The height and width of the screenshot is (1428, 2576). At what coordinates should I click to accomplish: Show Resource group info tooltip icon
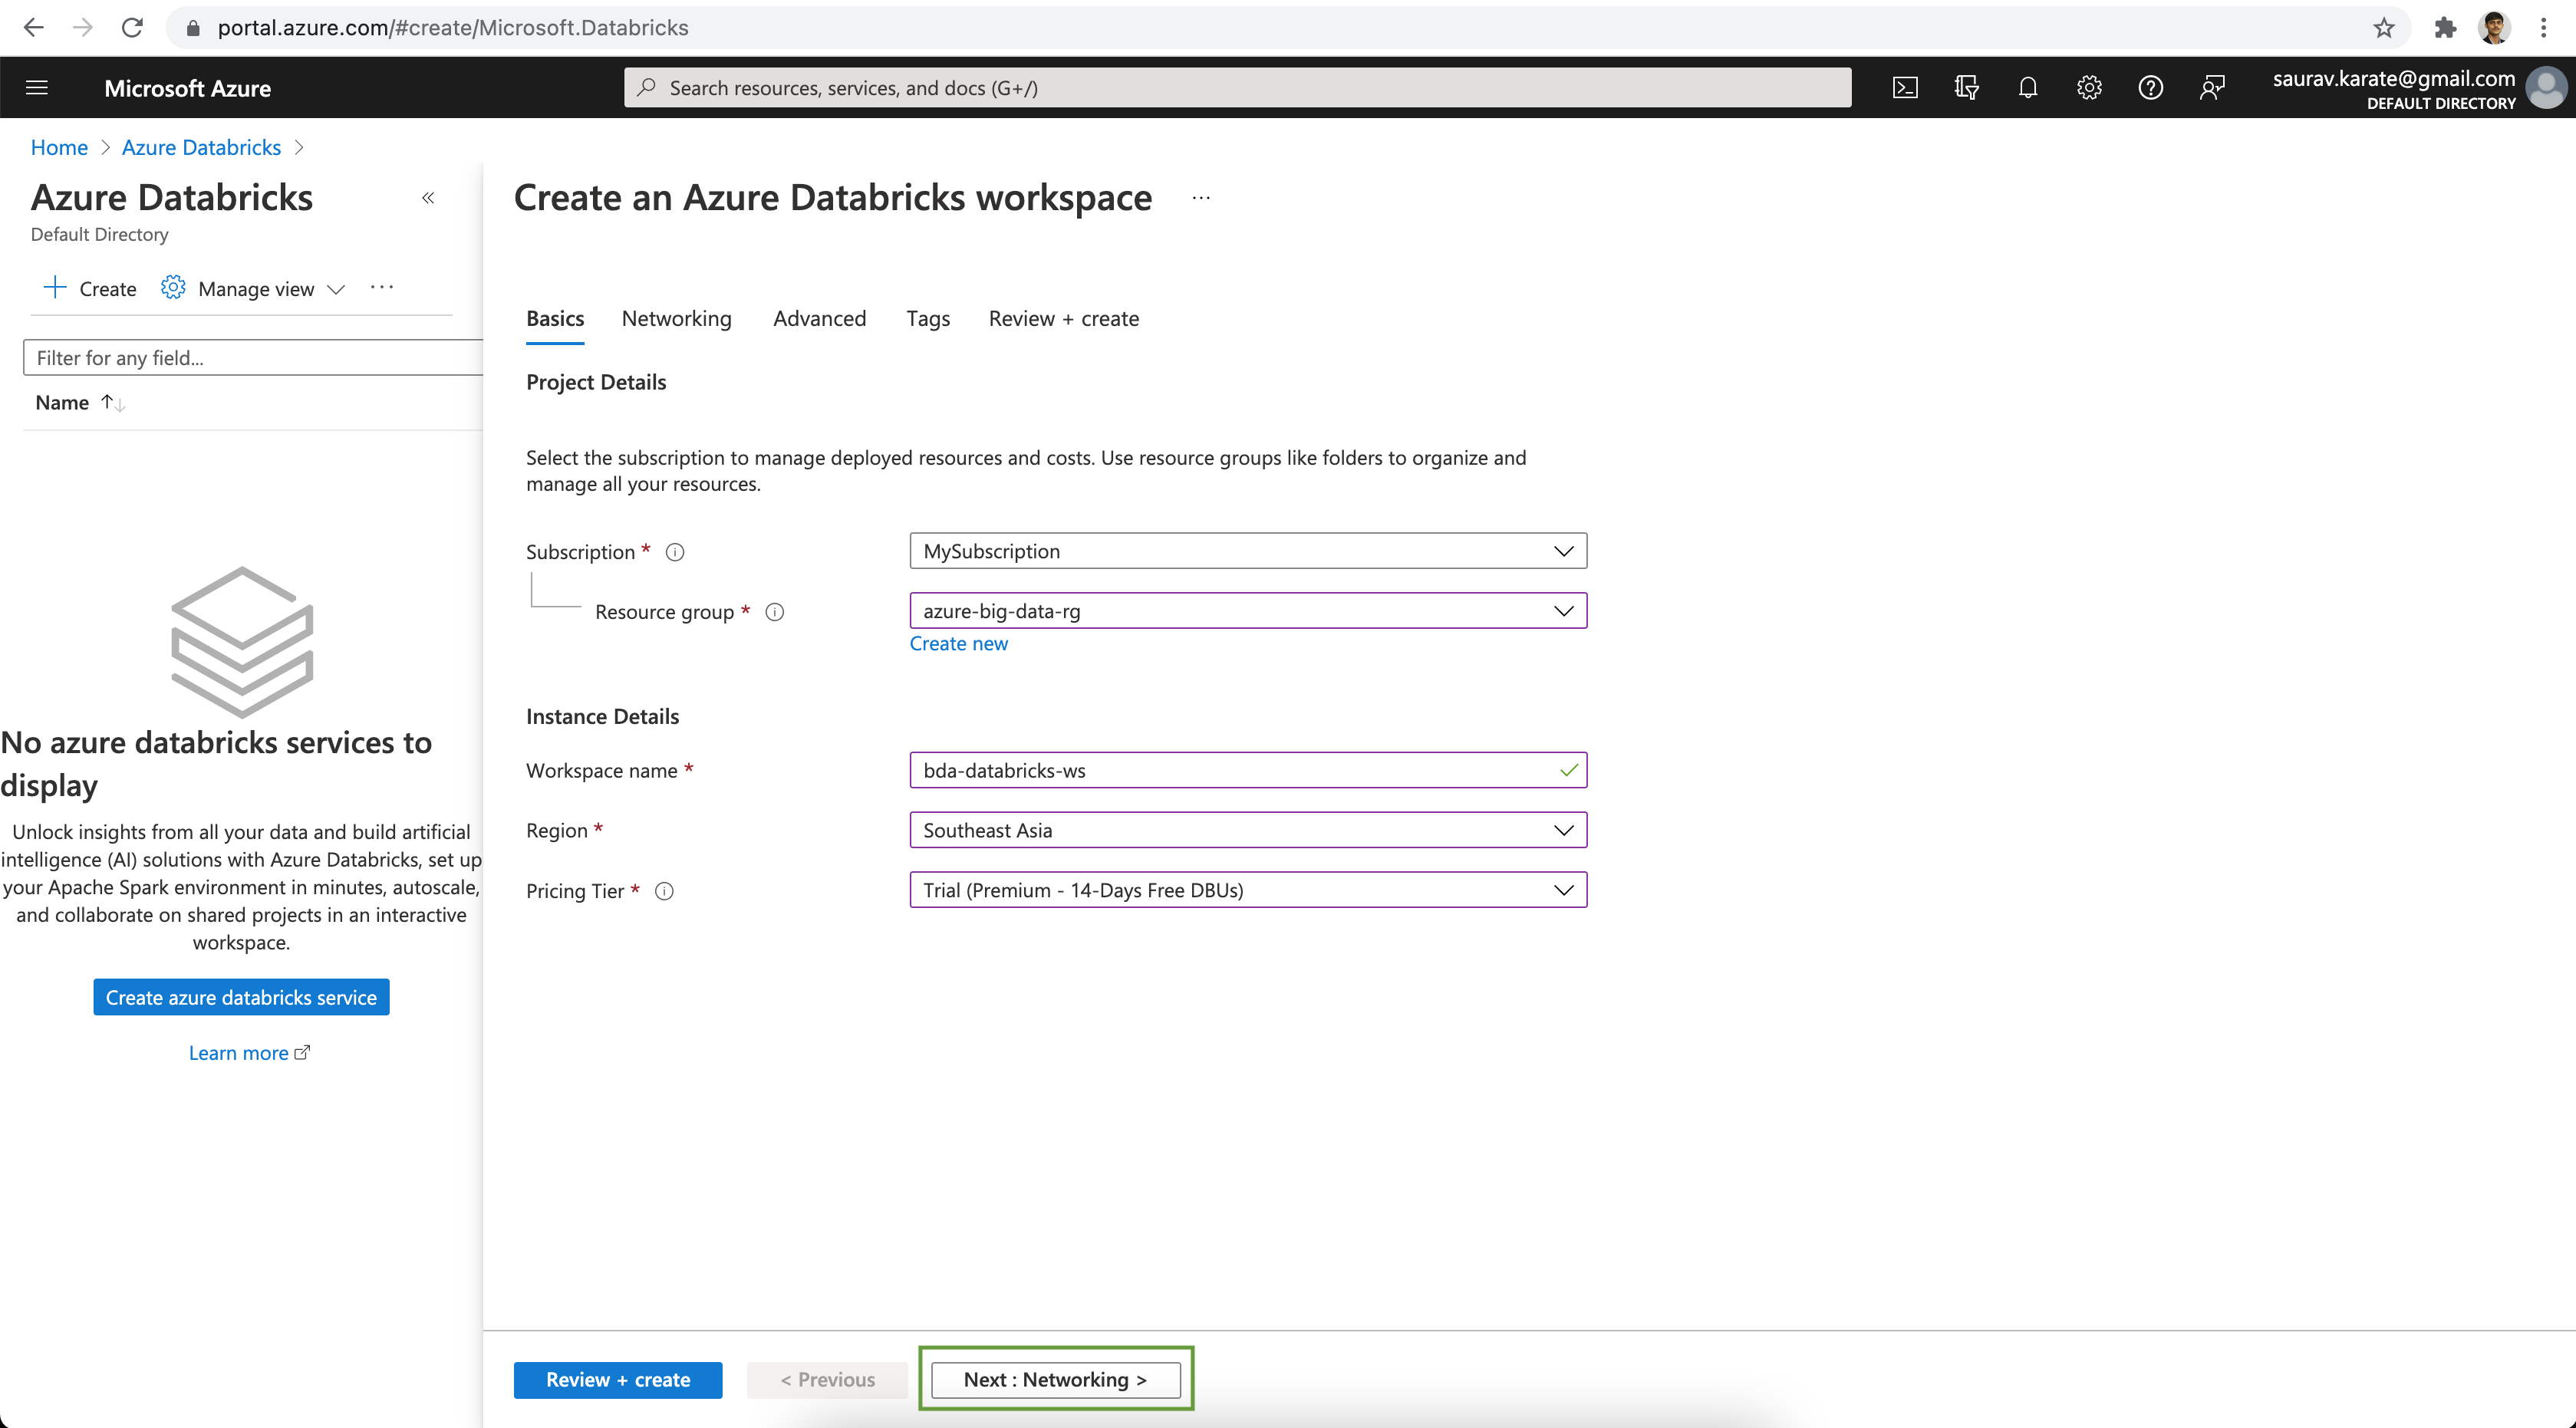pyautogui.click(x=775, y=612)
